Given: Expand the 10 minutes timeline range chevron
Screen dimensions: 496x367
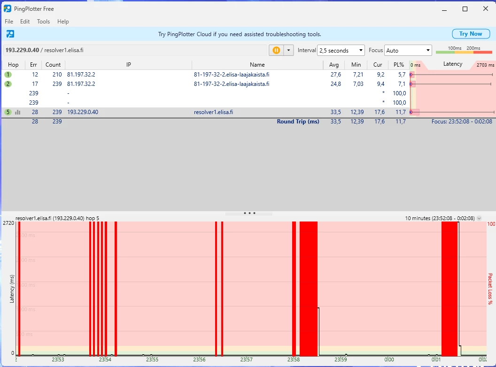Looking at the screenshot, I should click(479, 218).
